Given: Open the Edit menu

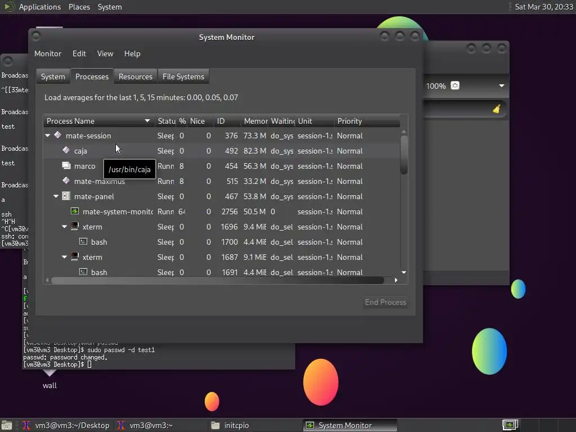Looking at the screenshot, I should [79, 53].
